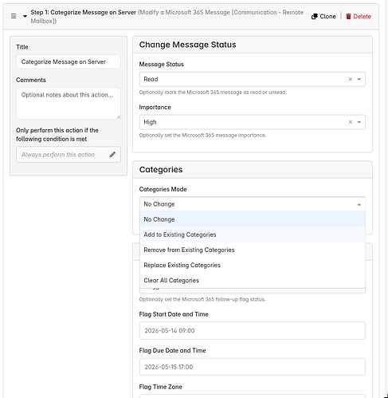Select Clear All Categories option
This screenshot has width=388, height=398.
point(253,280)
